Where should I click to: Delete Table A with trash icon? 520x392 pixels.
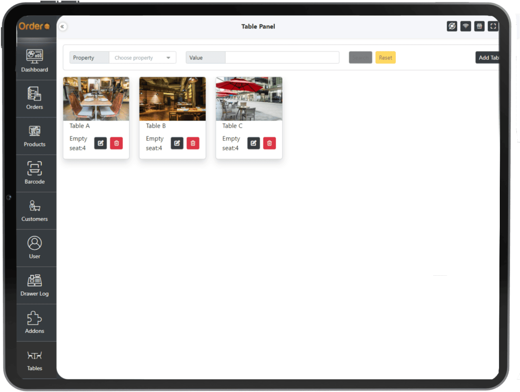pos(117,143)
